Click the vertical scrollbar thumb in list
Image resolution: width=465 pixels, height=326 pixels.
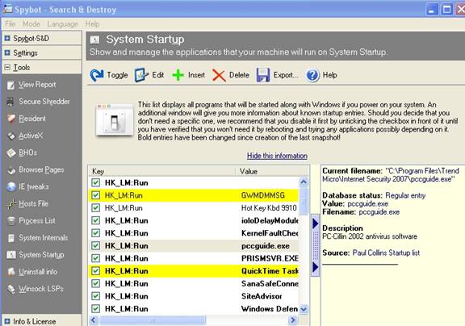point(304,201)
